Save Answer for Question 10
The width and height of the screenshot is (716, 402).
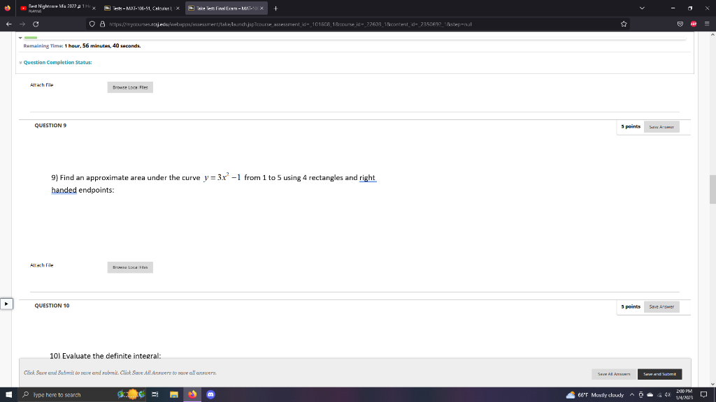pyautogui.click(x=661, y=307)
